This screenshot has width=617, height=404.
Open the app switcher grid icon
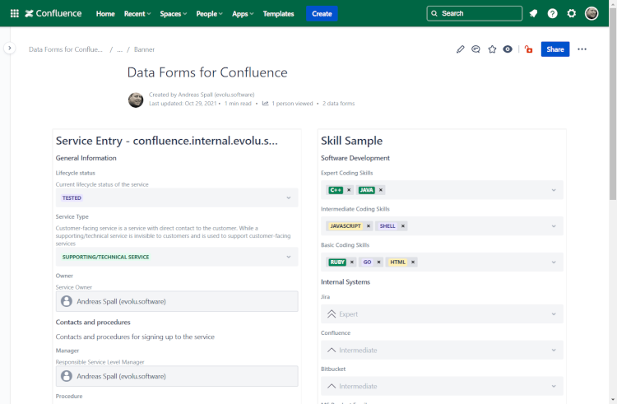[x=15, y=13]
